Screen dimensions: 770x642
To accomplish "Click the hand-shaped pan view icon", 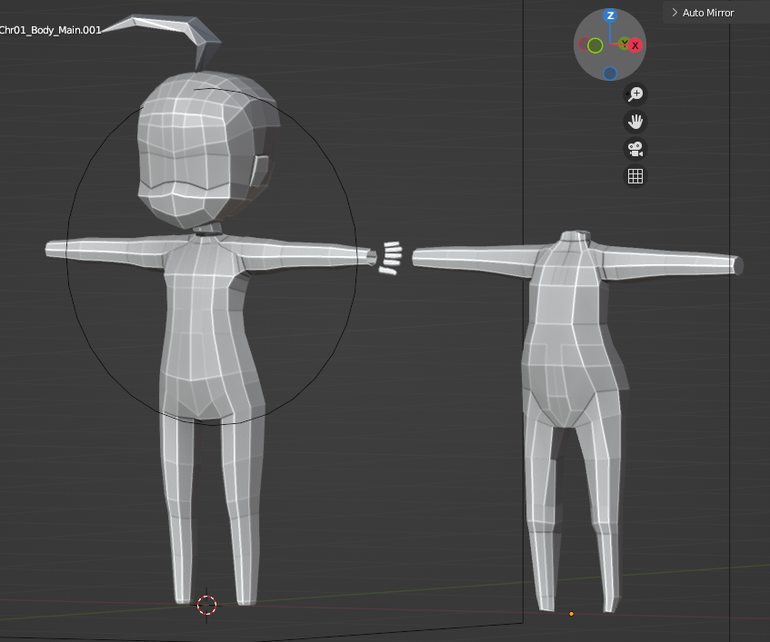I will point(635,122).
